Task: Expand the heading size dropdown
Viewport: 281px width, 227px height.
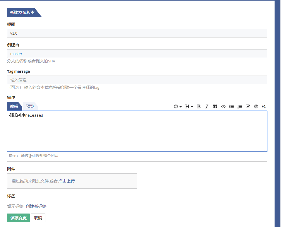Action: (189, 107)
